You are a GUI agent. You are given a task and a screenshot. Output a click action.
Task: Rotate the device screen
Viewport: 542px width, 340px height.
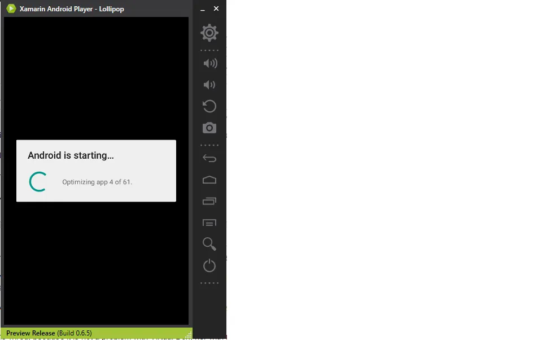point(209,106)
